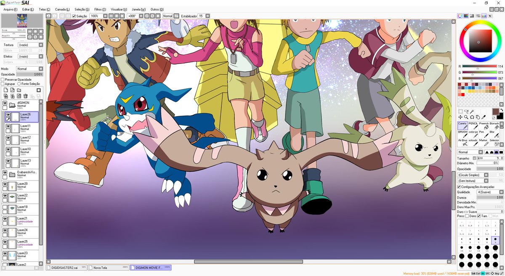Select the move layer tool

tap(460, 117)
